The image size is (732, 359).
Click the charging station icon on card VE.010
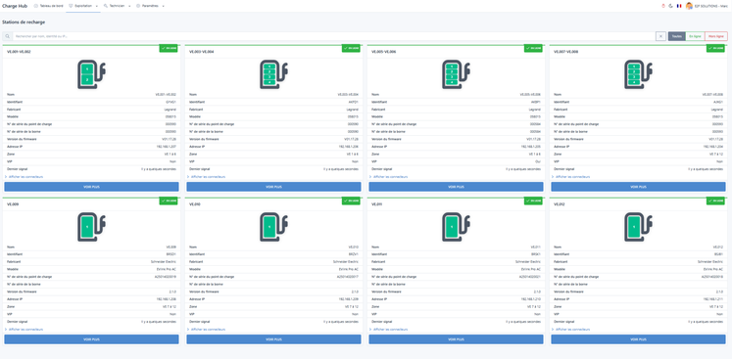click(x=273, y=227)
